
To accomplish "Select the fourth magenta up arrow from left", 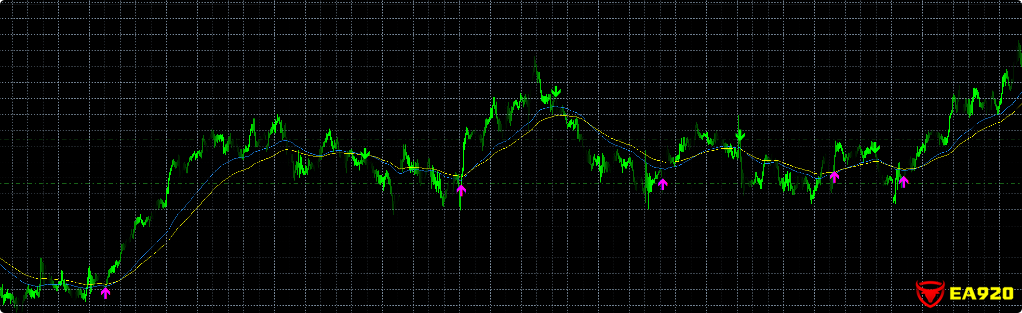I will coord(834,177).
